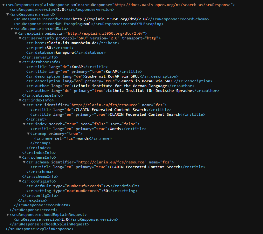Collapse the zr:schemaInfo node
This screenshot has width=263, height=234.
20,157
